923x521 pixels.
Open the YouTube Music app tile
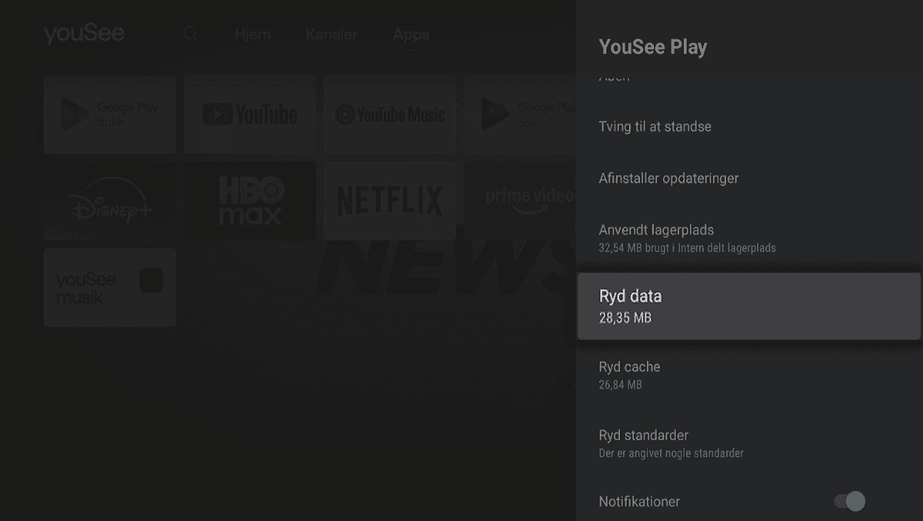(x=390, y=114)
